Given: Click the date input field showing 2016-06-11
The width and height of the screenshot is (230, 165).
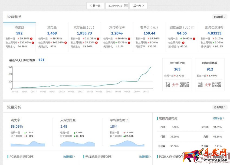Looking at the screenshot, I should pos(114,6).
